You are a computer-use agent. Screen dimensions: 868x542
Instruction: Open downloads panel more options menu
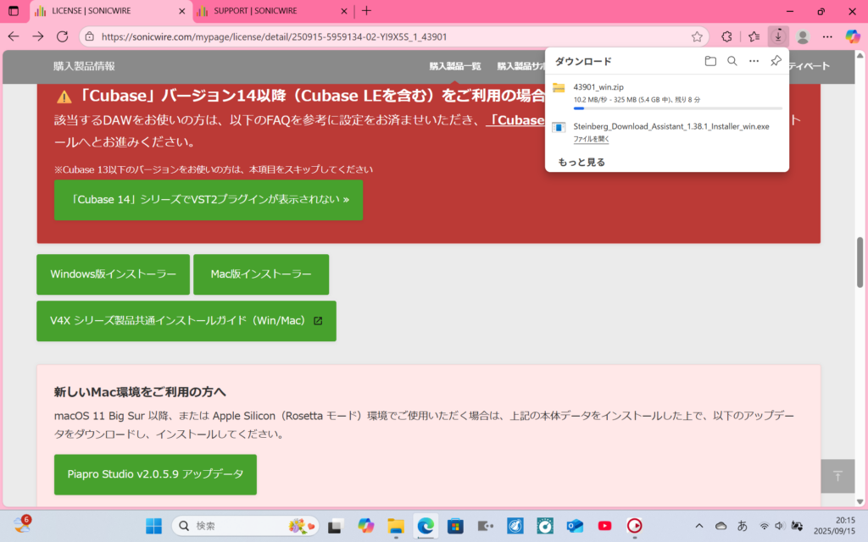pyautogui.click(x=754, y=61)
